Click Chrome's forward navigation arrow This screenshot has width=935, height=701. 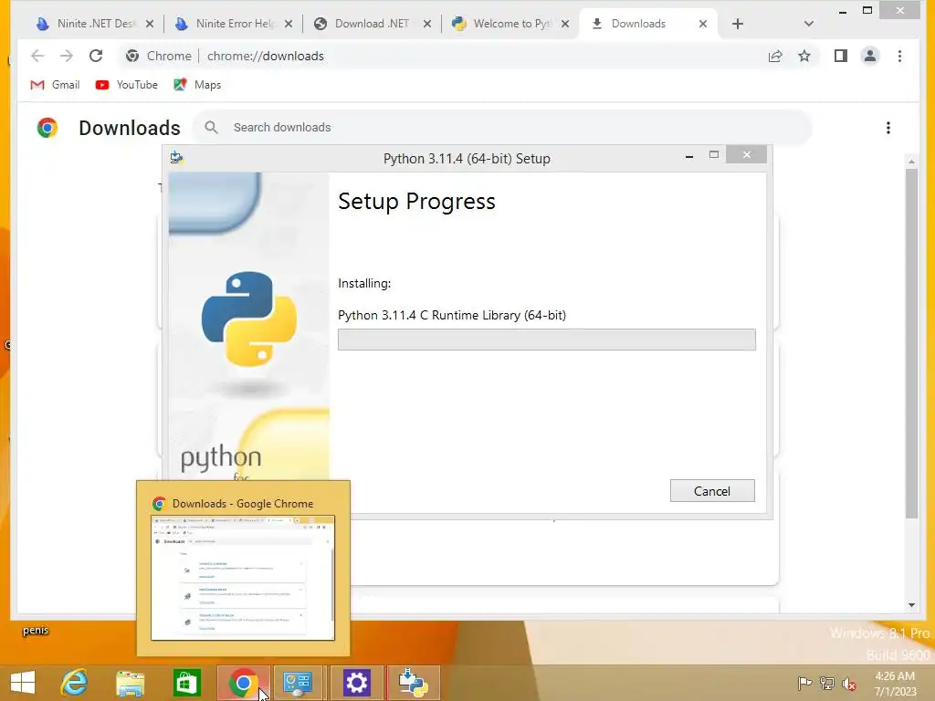tap(66, 56)
